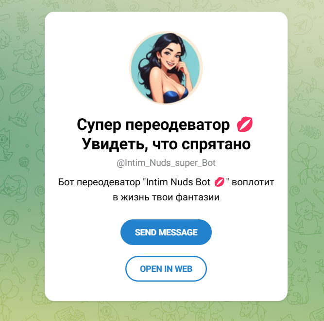Image resolution: width=324 pixels, height=321 pixels.
Task: Click the kiss emoji in the description
Action: coord(219,182)
